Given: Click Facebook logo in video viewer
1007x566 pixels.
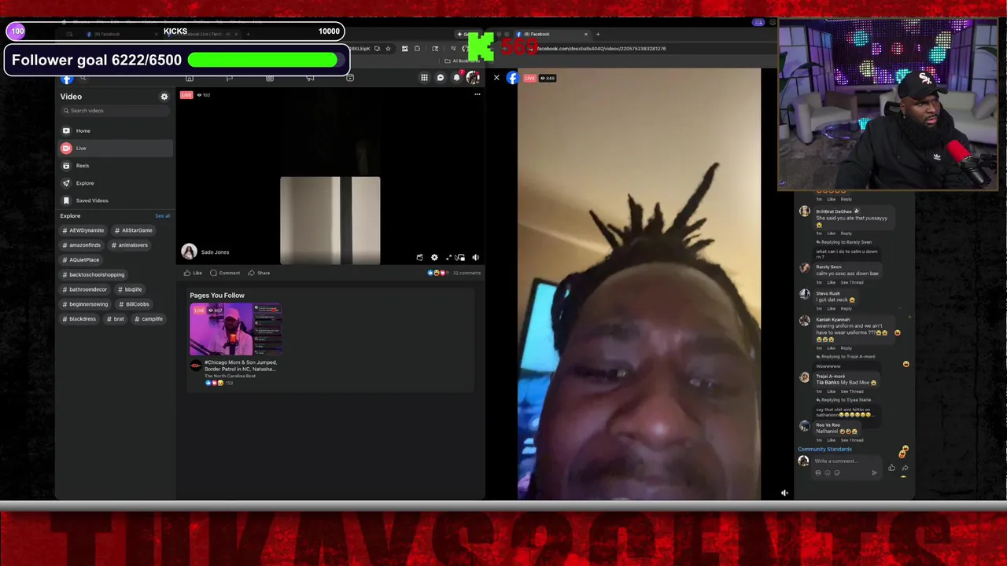Looking at the screenshot, I should point(512,78).
